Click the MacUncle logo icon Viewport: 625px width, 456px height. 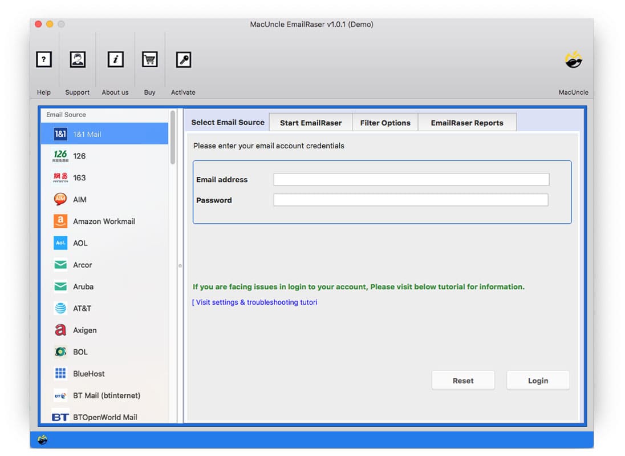[573, 59]
